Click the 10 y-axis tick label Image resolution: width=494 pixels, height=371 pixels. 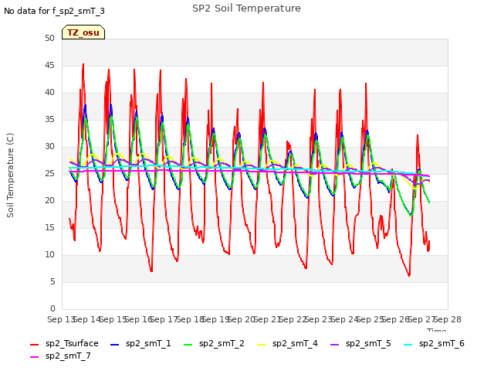point(49,255)
